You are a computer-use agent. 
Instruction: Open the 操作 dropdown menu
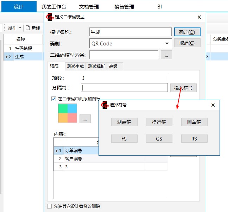(x=14, y=28)
